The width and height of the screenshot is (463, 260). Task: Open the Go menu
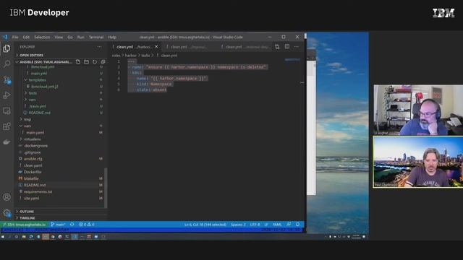[70, 37]
